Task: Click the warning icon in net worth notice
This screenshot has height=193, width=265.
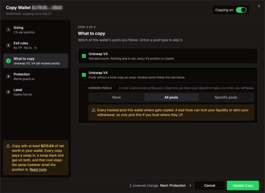Action: click(8, 146)
